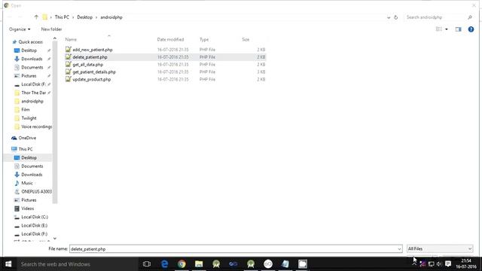This screenshot has width=482, height=271.
Task: Open the Windows Start button
Action: click(x=8, y=264)
